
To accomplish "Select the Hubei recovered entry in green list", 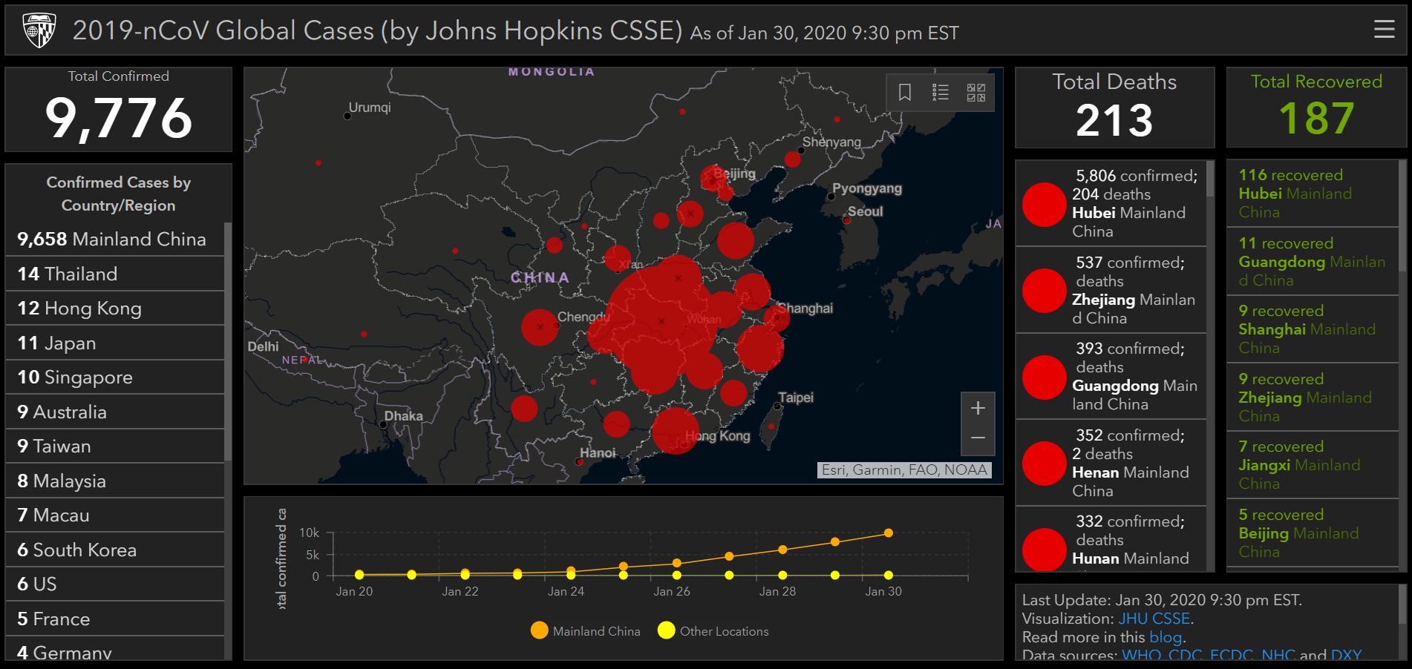I will pyautogui.click(x=1311, y=194).
